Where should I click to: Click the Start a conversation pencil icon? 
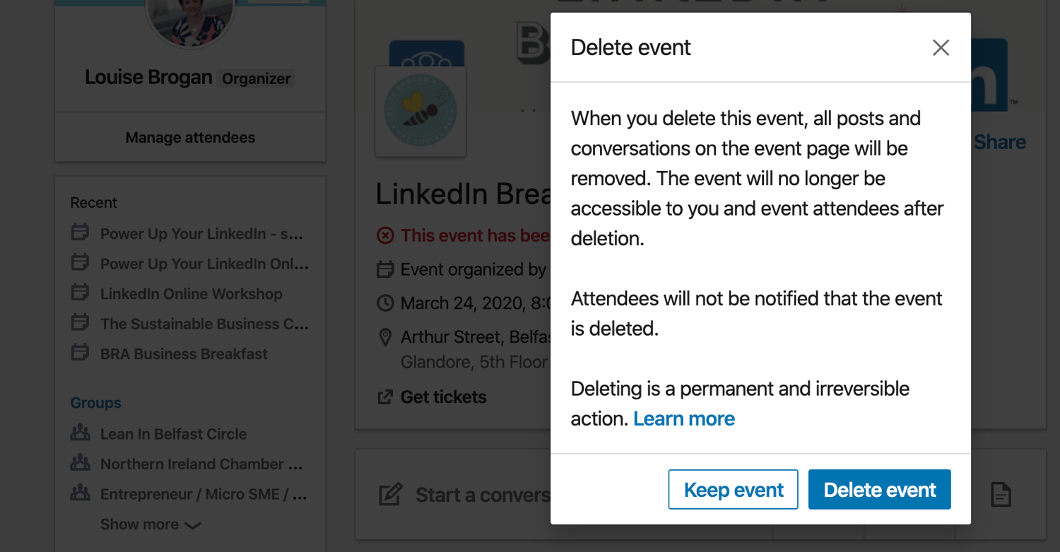click(x=391, y=494)
